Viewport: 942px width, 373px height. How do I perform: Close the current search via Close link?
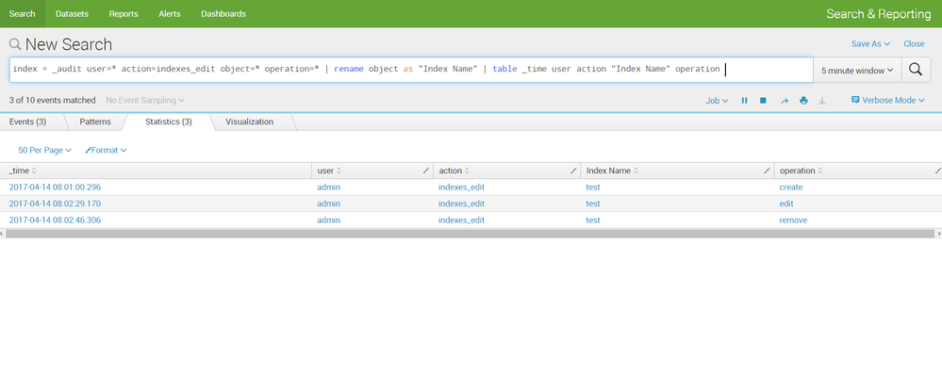(x=914, y=43)
